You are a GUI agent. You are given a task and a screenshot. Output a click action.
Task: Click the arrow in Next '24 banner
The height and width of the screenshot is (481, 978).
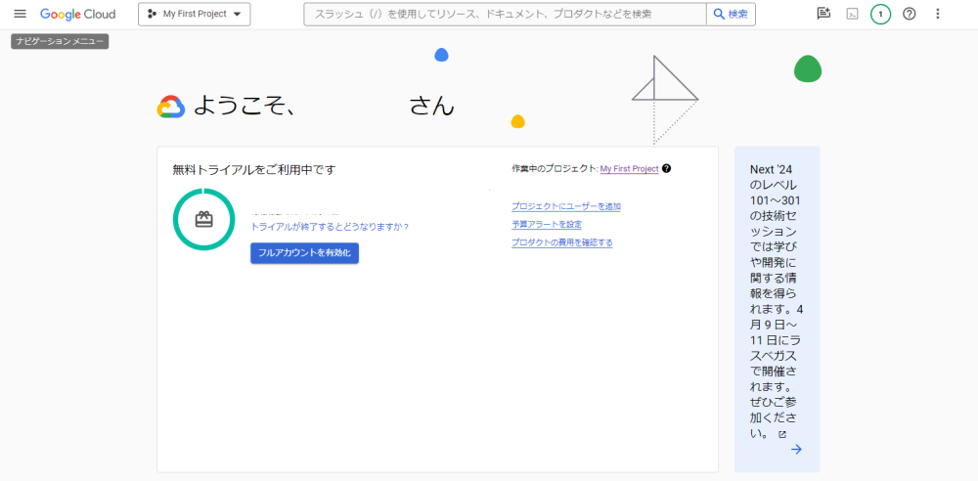[x=796, y=449]
